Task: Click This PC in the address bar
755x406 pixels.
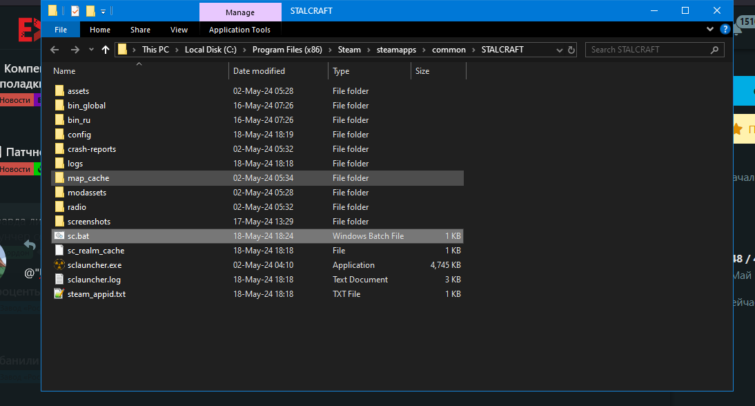Action: tap(155, 50)
